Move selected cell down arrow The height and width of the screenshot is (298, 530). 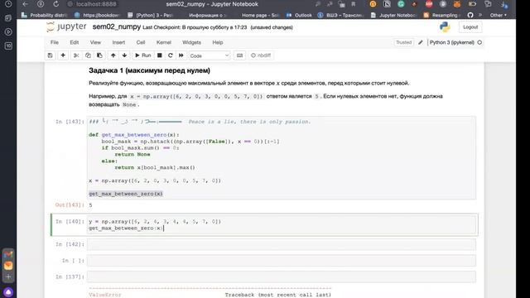tap(124, 55)
